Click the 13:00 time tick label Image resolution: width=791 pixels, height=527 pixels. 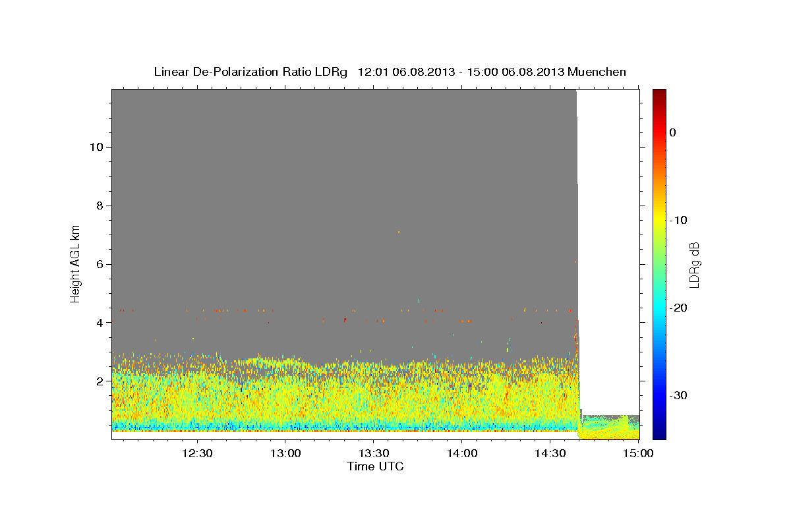point(285,453)
